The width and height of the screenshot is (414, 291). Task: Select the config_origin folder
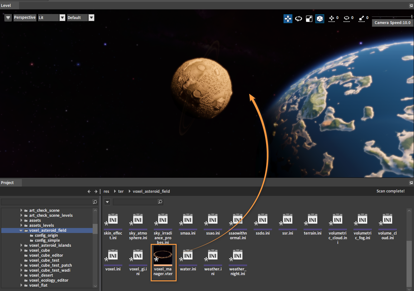(x=46, y=235)
